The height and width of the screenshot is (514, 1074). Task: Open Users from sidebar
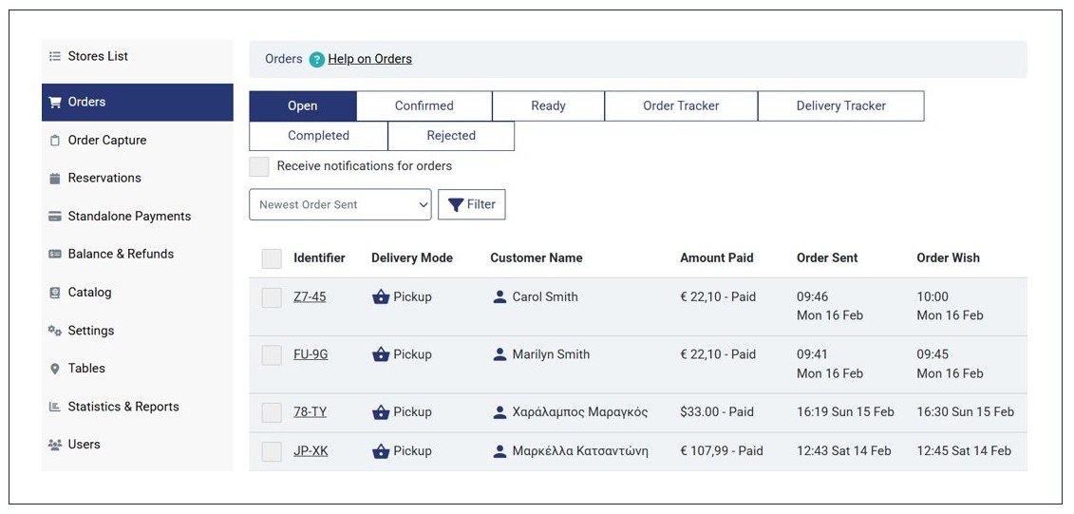[x=138, y=445]
